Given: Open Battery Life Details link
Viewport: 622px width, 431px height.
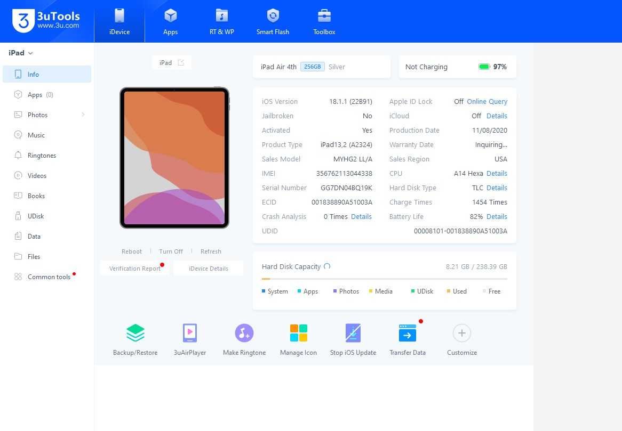Looking at the screenshot, I should click(x=497, y=217).
